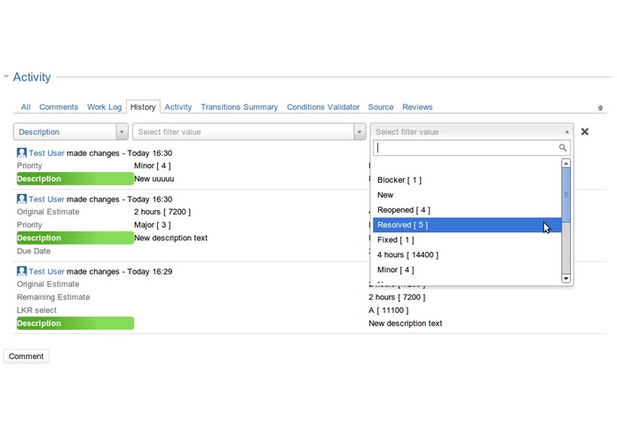Screen dimensions: 617x438
Task: Click the Activity section heading
Action: point(32,77)
